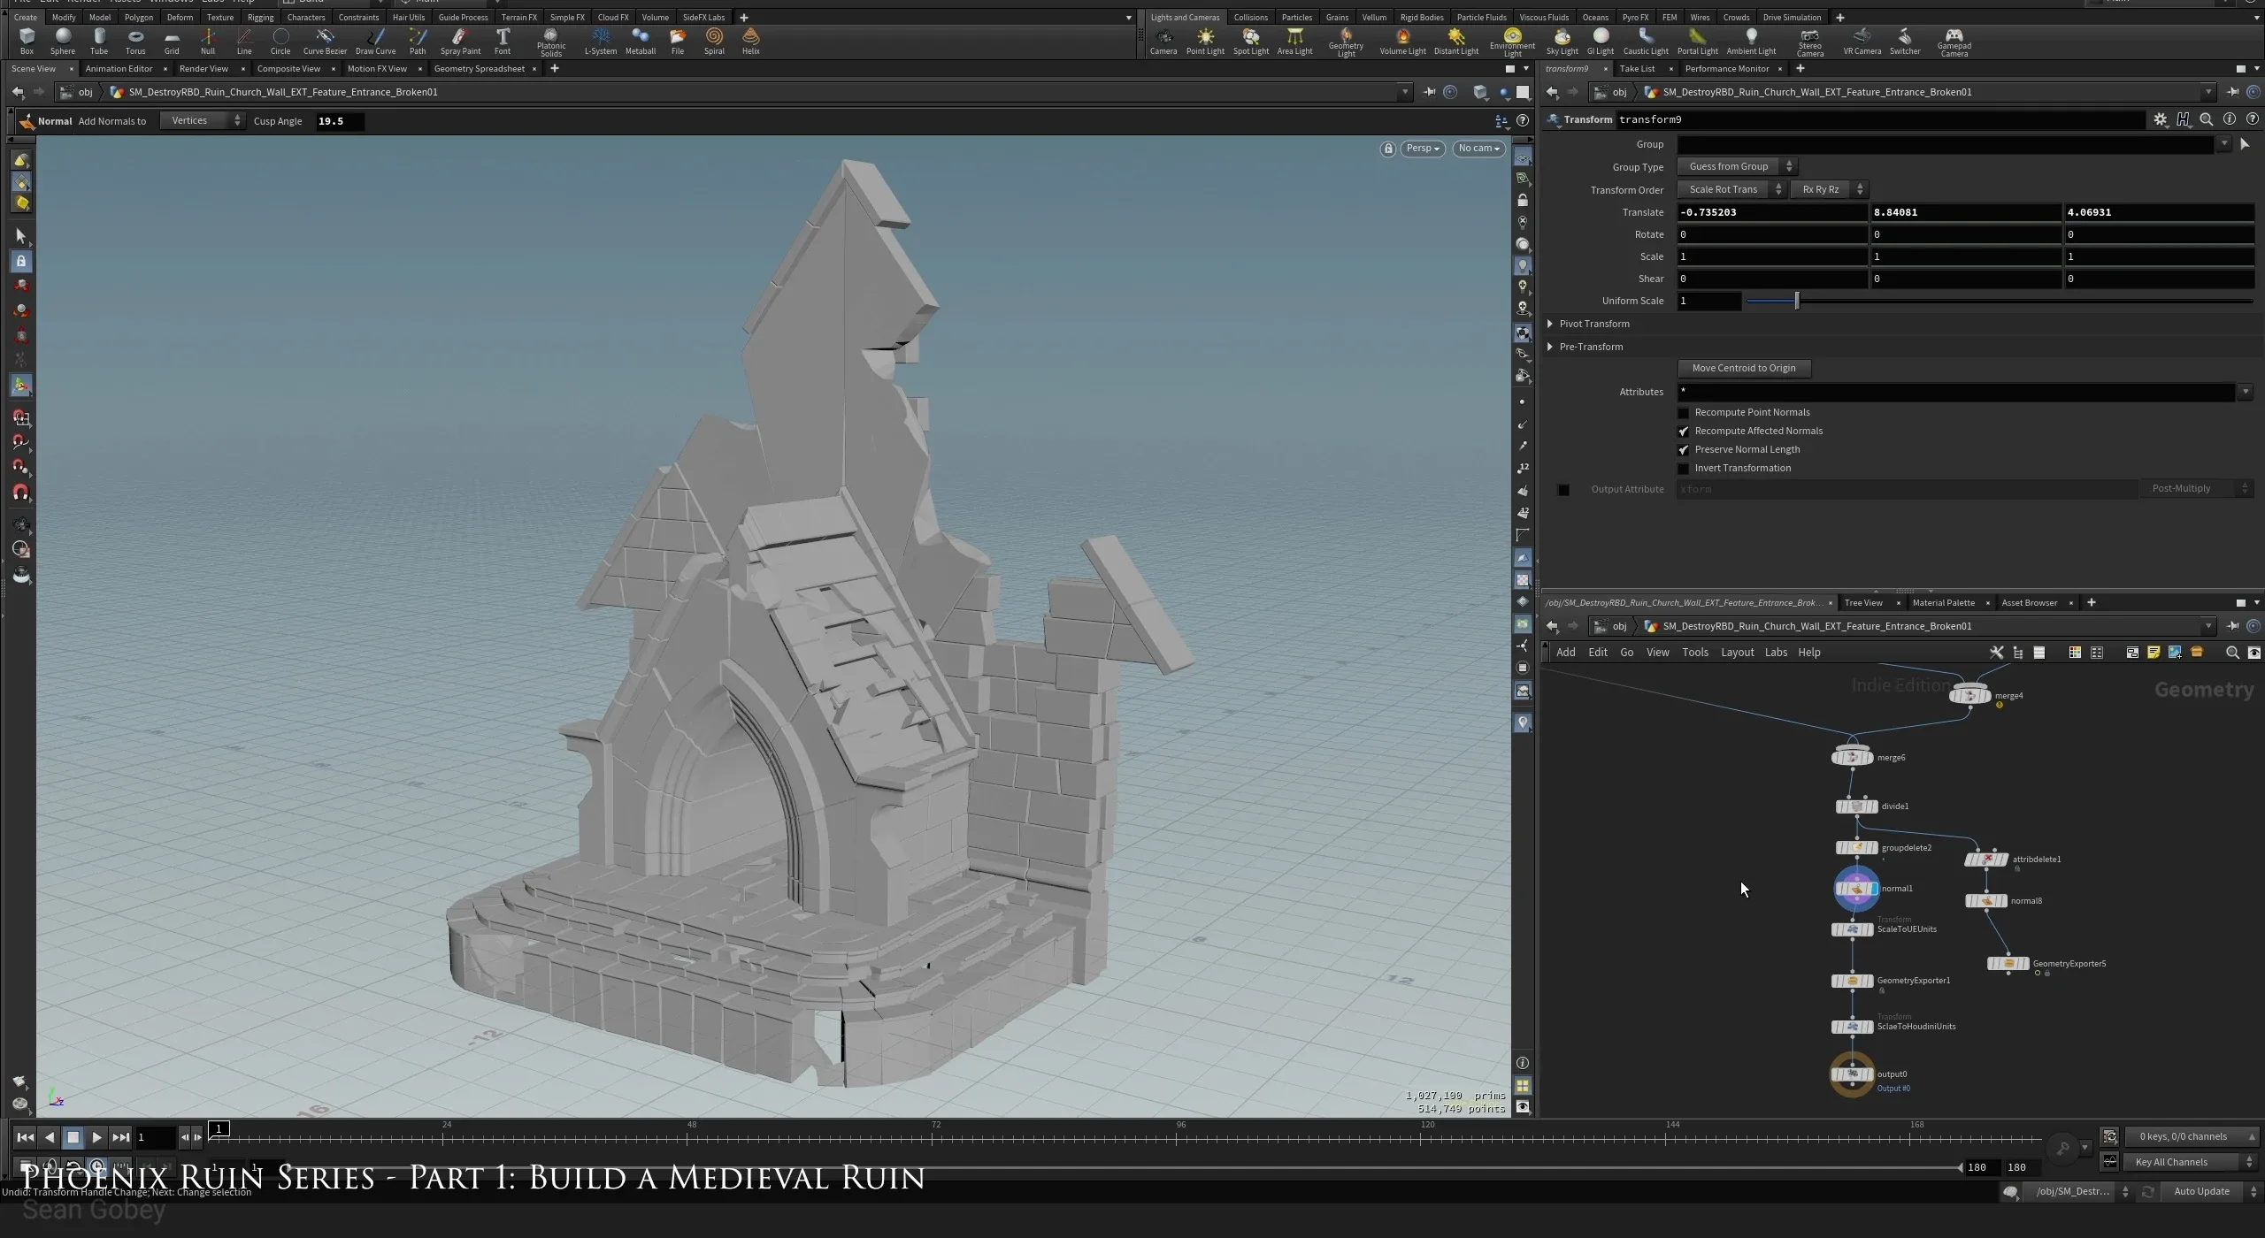The height and width of the screenshot is (1238, 2265).
Task: Open the Modify menu in menu bar
Action: [63, 17]
